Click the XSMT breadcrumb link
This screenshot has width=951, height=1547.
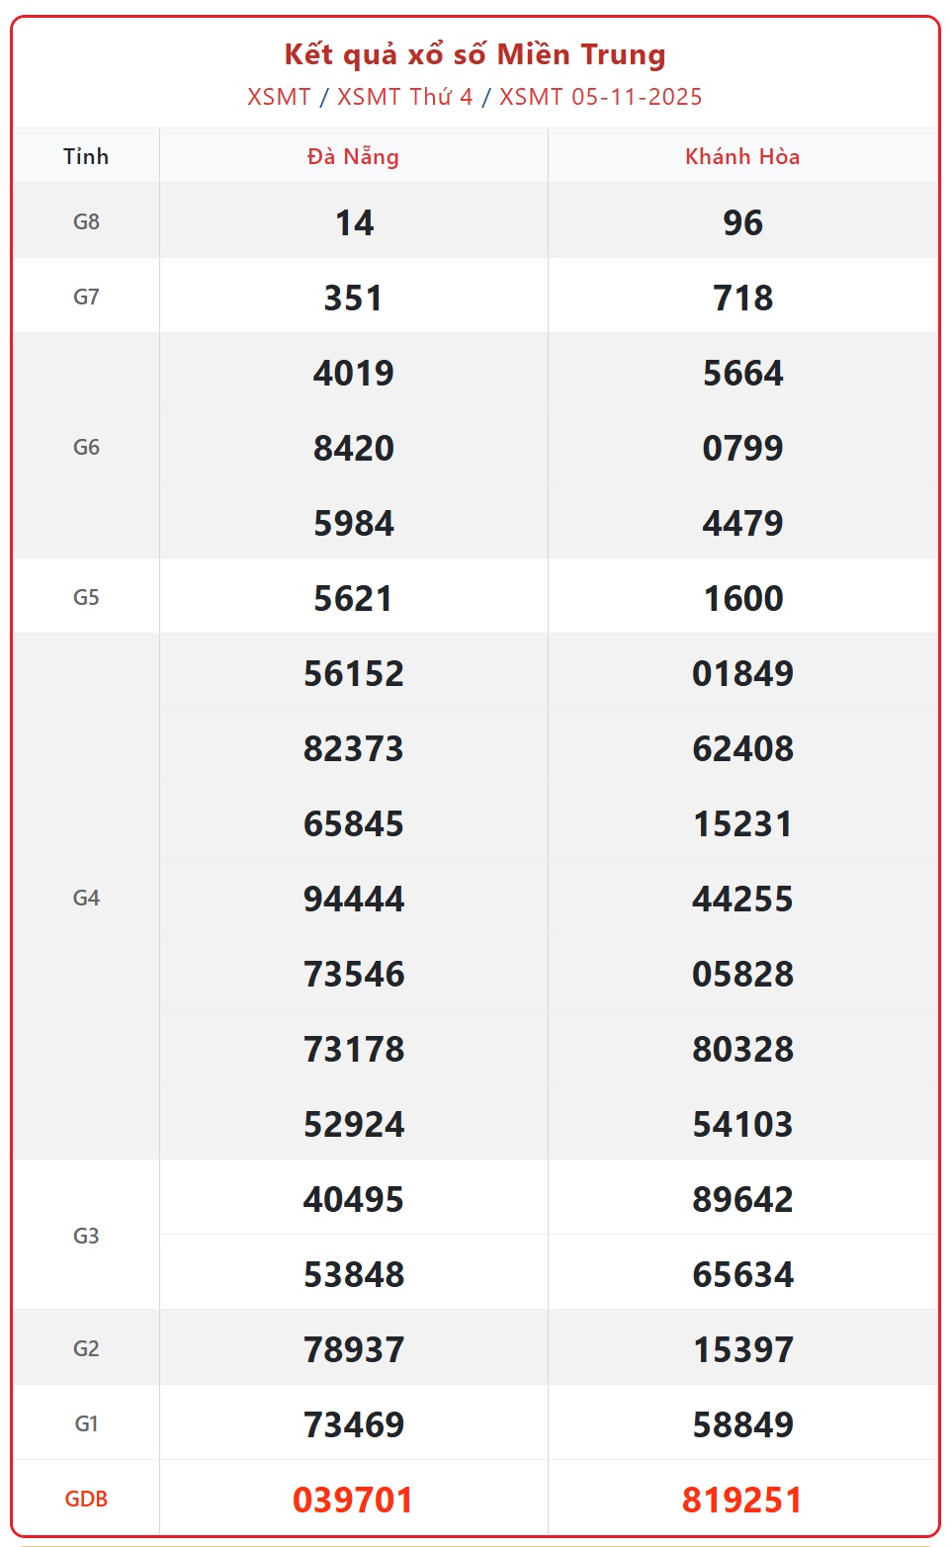(x=279, y=97)
